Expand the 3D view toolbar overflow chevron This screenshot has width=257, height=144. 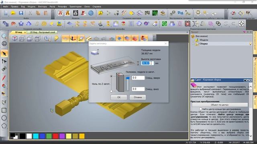(154, 37)
